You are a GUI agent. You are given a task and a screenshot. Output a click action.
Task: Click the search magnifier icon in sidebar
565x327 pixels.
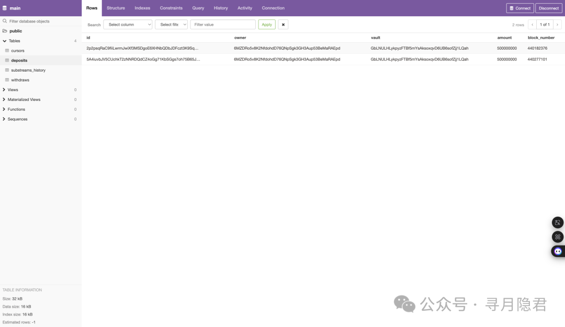click(x=5, y=21)
